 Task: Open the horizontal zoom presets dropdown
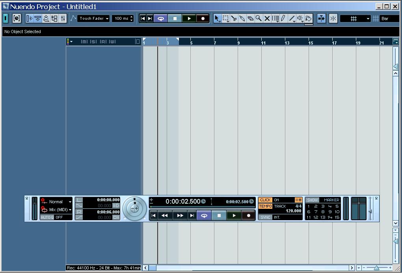click(359, 268)
